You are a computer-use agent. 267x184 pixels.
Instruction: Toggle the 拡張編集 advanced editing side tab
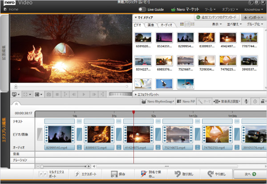(4, 54)
